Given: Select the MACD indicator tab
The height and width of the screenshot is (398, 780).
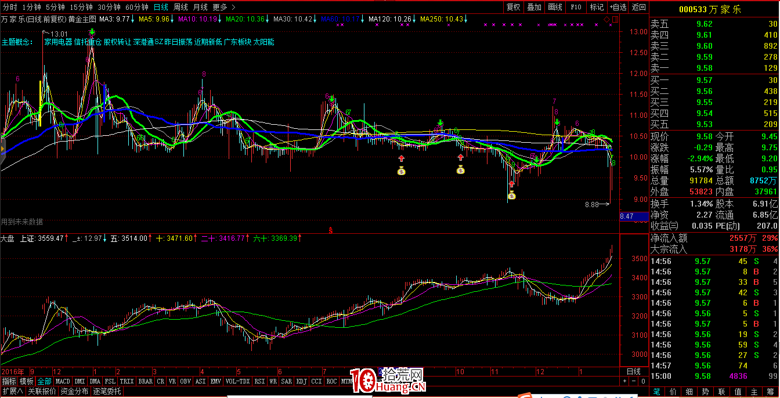Looking at the screenshot, I should (62, 381).
